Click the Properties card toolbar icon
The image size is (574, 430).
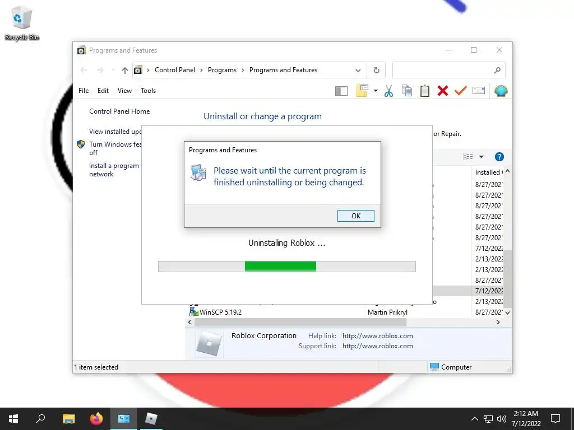click(x=479, y=90)
